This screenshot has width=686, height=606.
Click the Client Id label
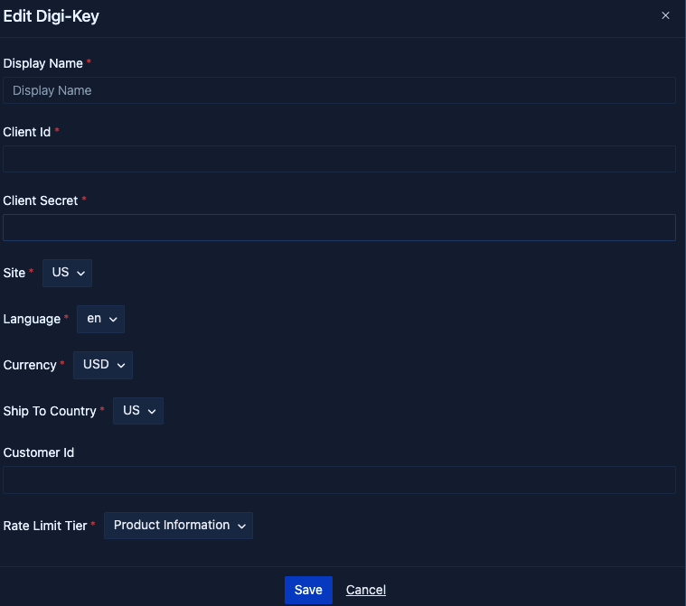(27, 132)
